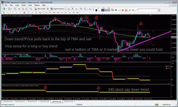This screenshot has width=178, height=107.
Task: Open the Window menu
Action: [37, 5]
